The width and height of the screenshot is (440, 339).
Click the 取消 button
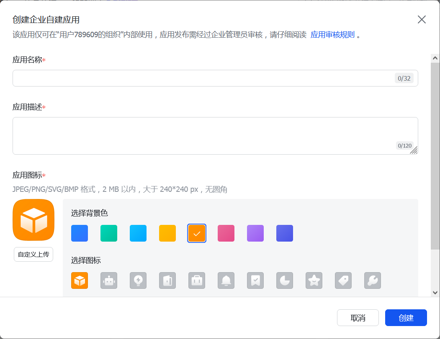(x=358, y=318)
